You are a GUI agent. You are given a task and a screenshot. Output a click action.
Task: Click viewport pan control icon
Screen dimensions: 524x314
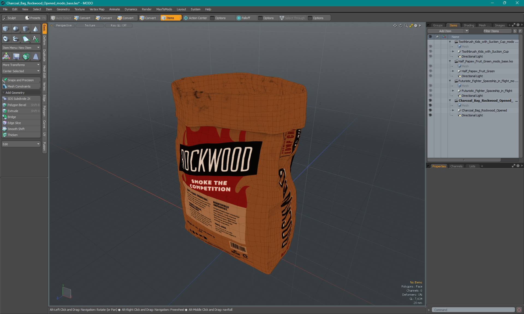[x=395, y=26]
